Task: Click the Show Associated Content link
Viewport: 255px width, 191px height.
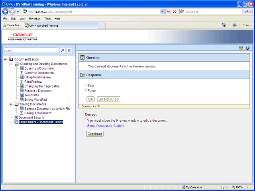Action: (x=106, y=126)
